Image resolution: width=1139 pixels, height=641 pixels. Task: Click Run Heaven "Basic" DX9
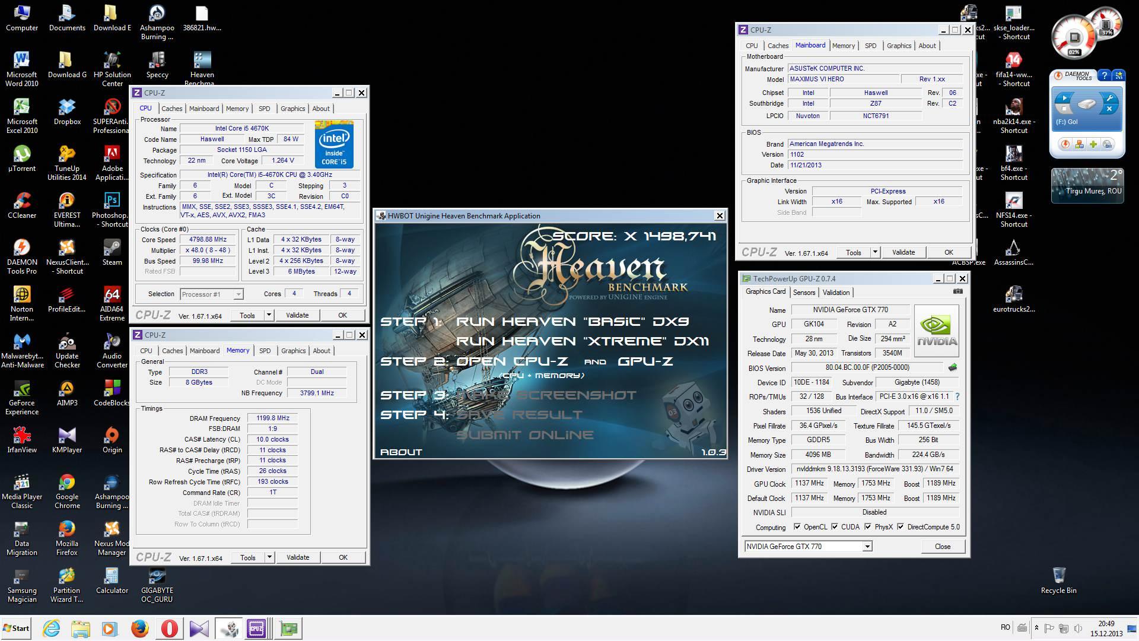[x=572, y=321]
